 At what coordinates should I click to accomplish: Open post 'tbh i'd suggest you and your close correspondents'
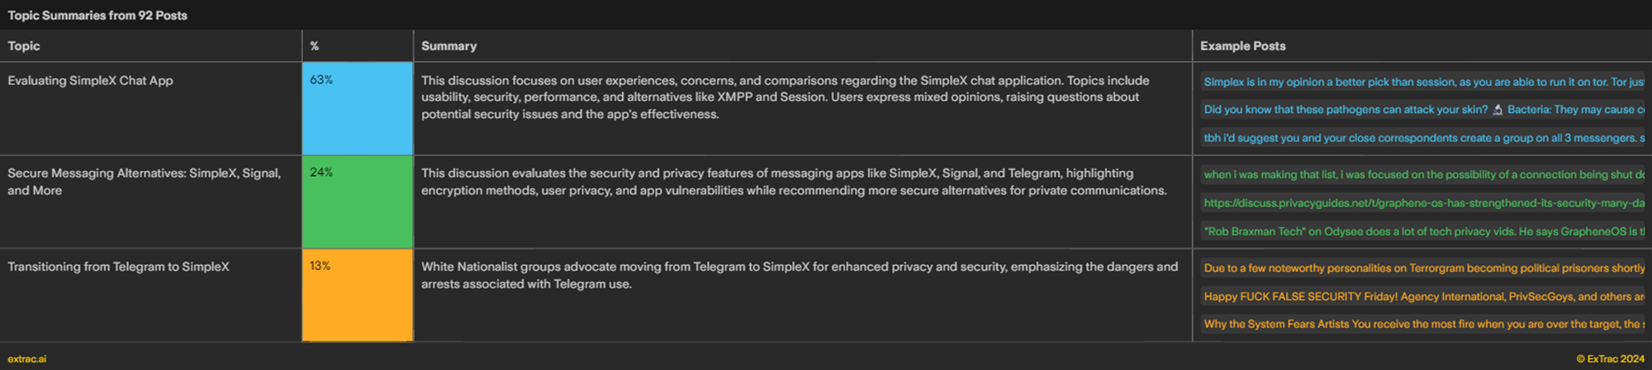[x=1423, y=138]
